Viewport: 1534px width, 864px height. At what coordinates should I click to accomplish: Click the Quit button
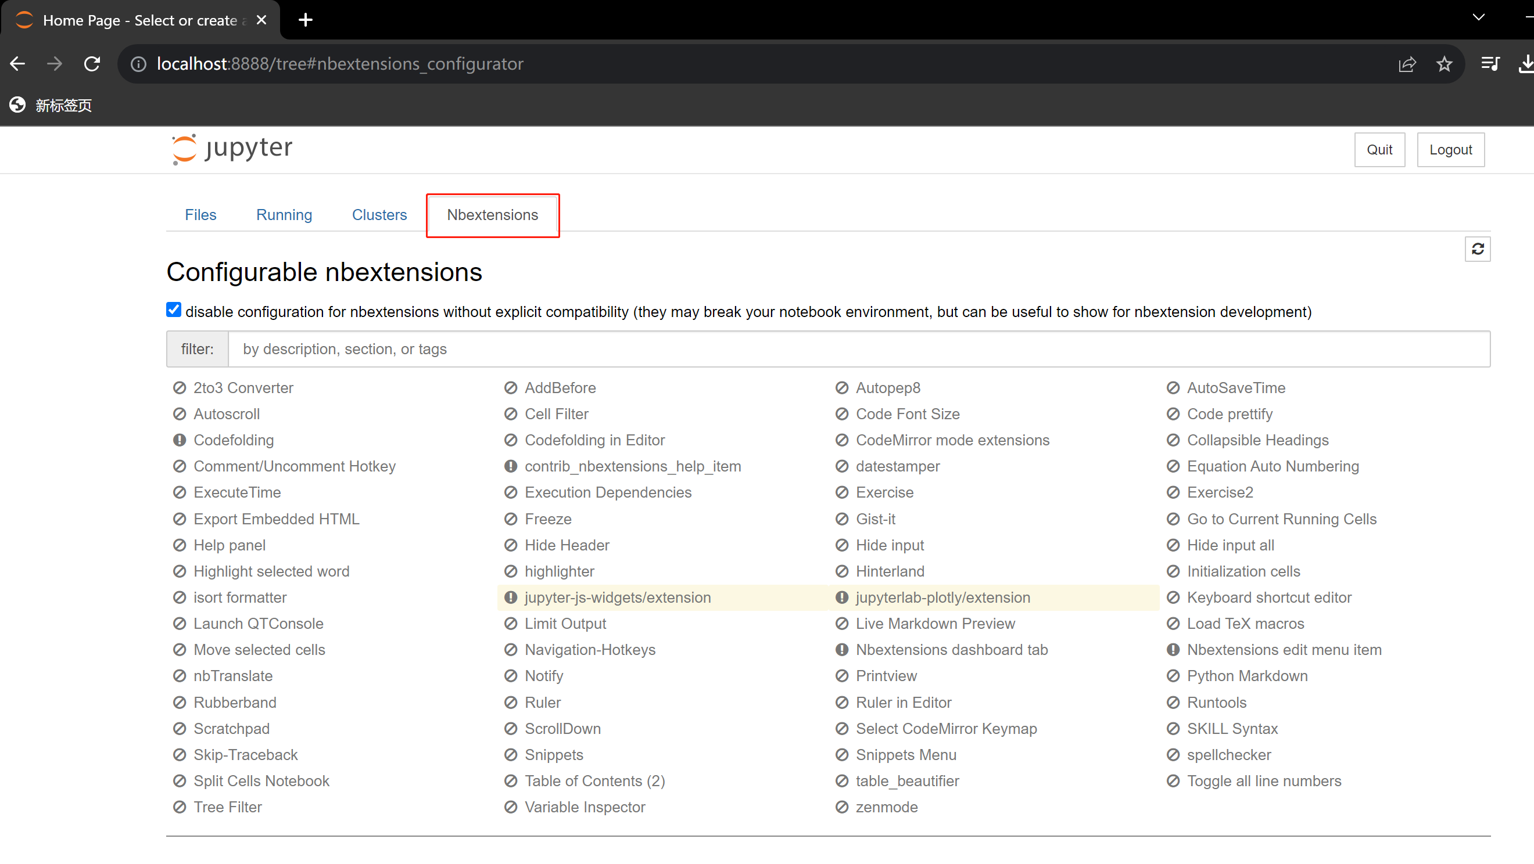point(1379,149)
